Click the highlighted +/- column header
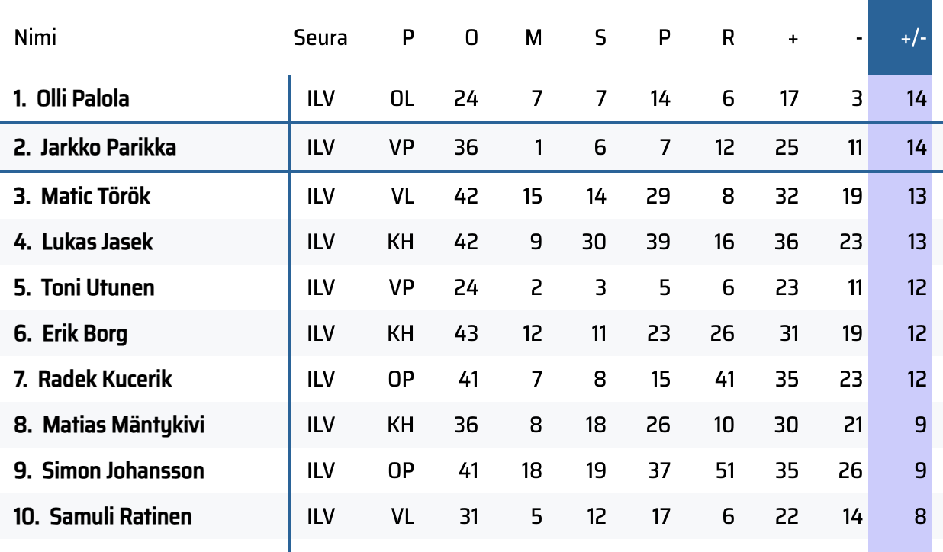Image resolution: width=943 pixels, height=552 pixels. click(912, 38)
